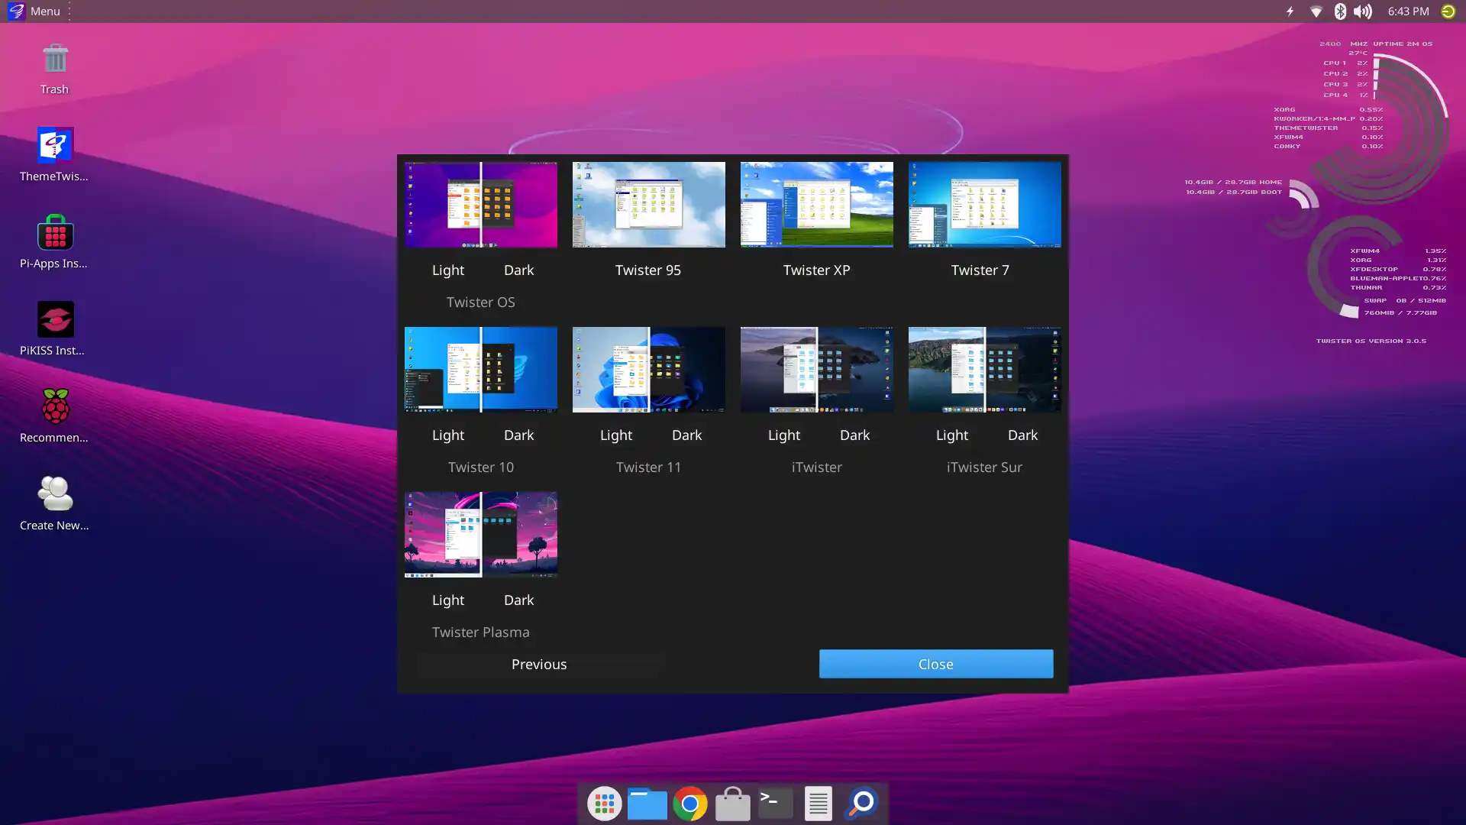Click the Bluetooth icon in the system tray
Viewport: 1466px width, 825px height.
(x=1340, y=11)
